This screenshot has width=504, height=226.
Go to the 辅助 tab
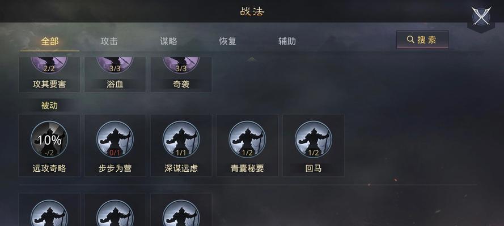287,41
